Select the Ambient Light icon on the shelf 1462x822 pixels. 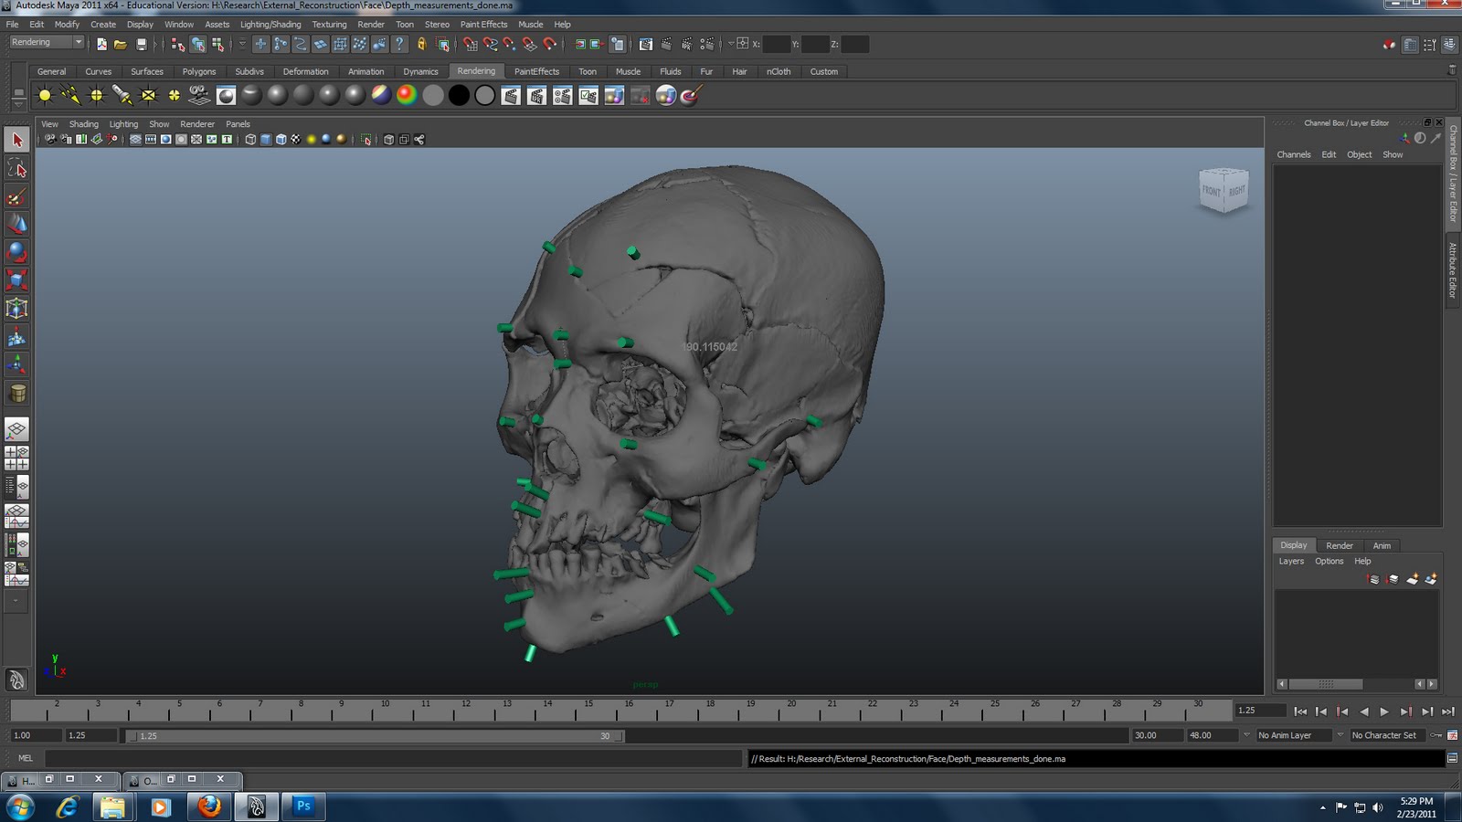pyautogui.click(x=44, y=94)
